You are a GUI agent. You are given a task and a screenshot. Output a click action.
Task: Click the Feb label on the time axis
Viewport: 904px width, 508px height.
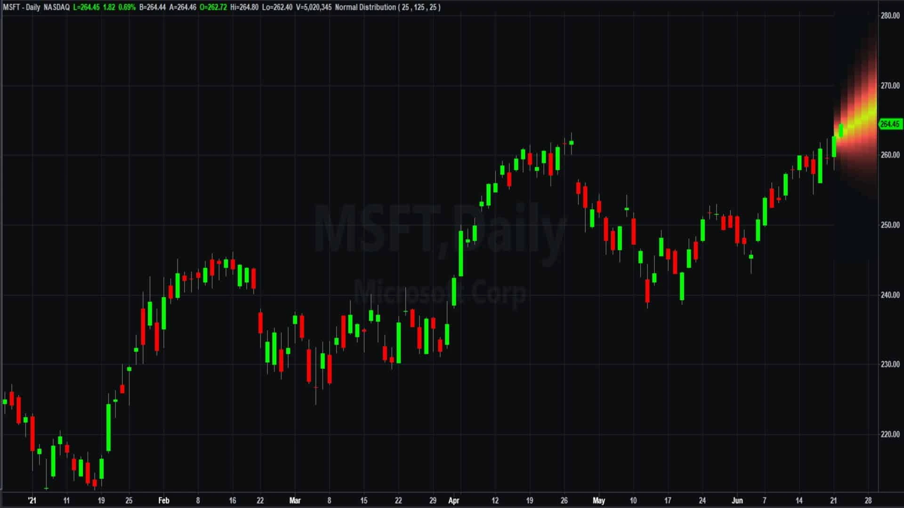(163, 500)
